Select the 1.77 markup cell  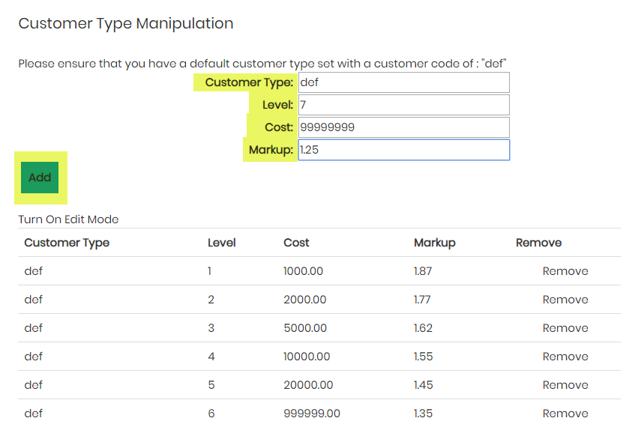point(422,300)
